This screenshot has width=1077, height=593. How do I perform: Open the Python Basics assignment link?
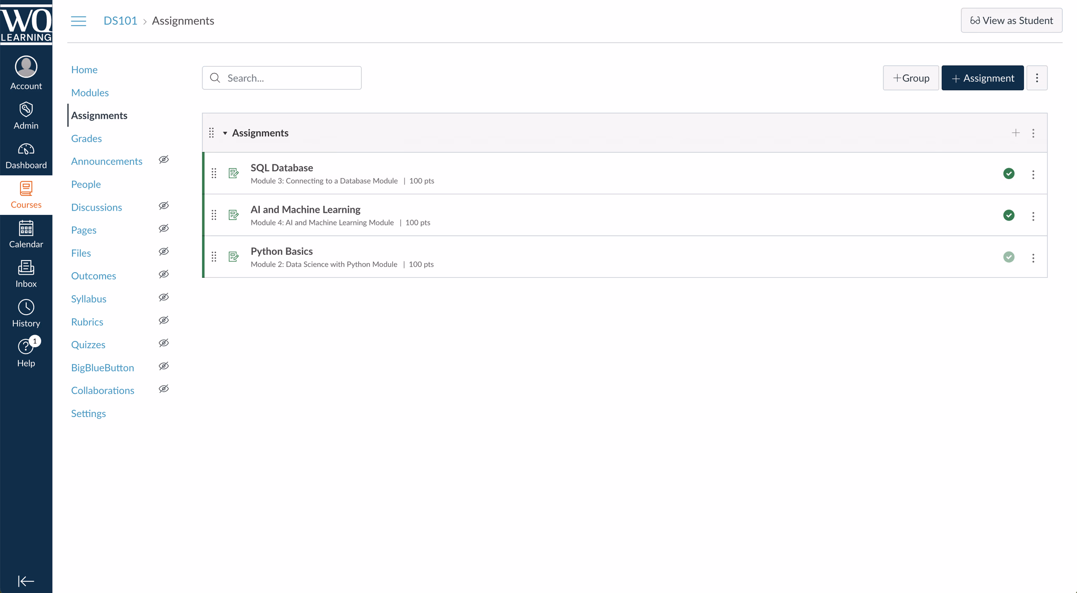282,251
